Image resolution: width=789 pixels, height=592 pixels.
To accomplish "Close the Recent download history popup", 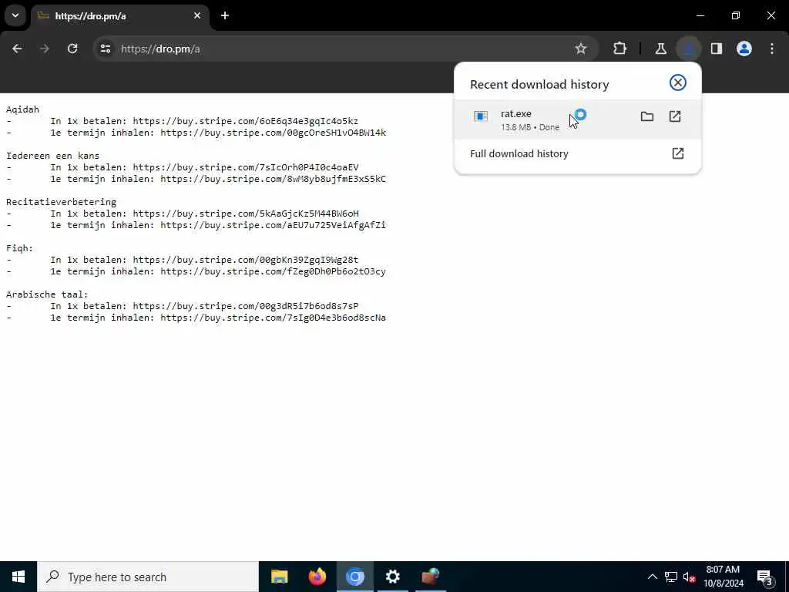I will pos(678,82).
